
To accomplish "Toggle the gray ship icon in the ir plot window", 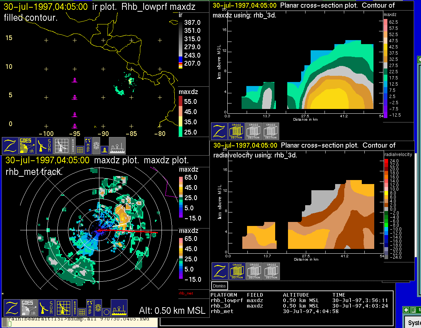I will [x=117, y=146].
